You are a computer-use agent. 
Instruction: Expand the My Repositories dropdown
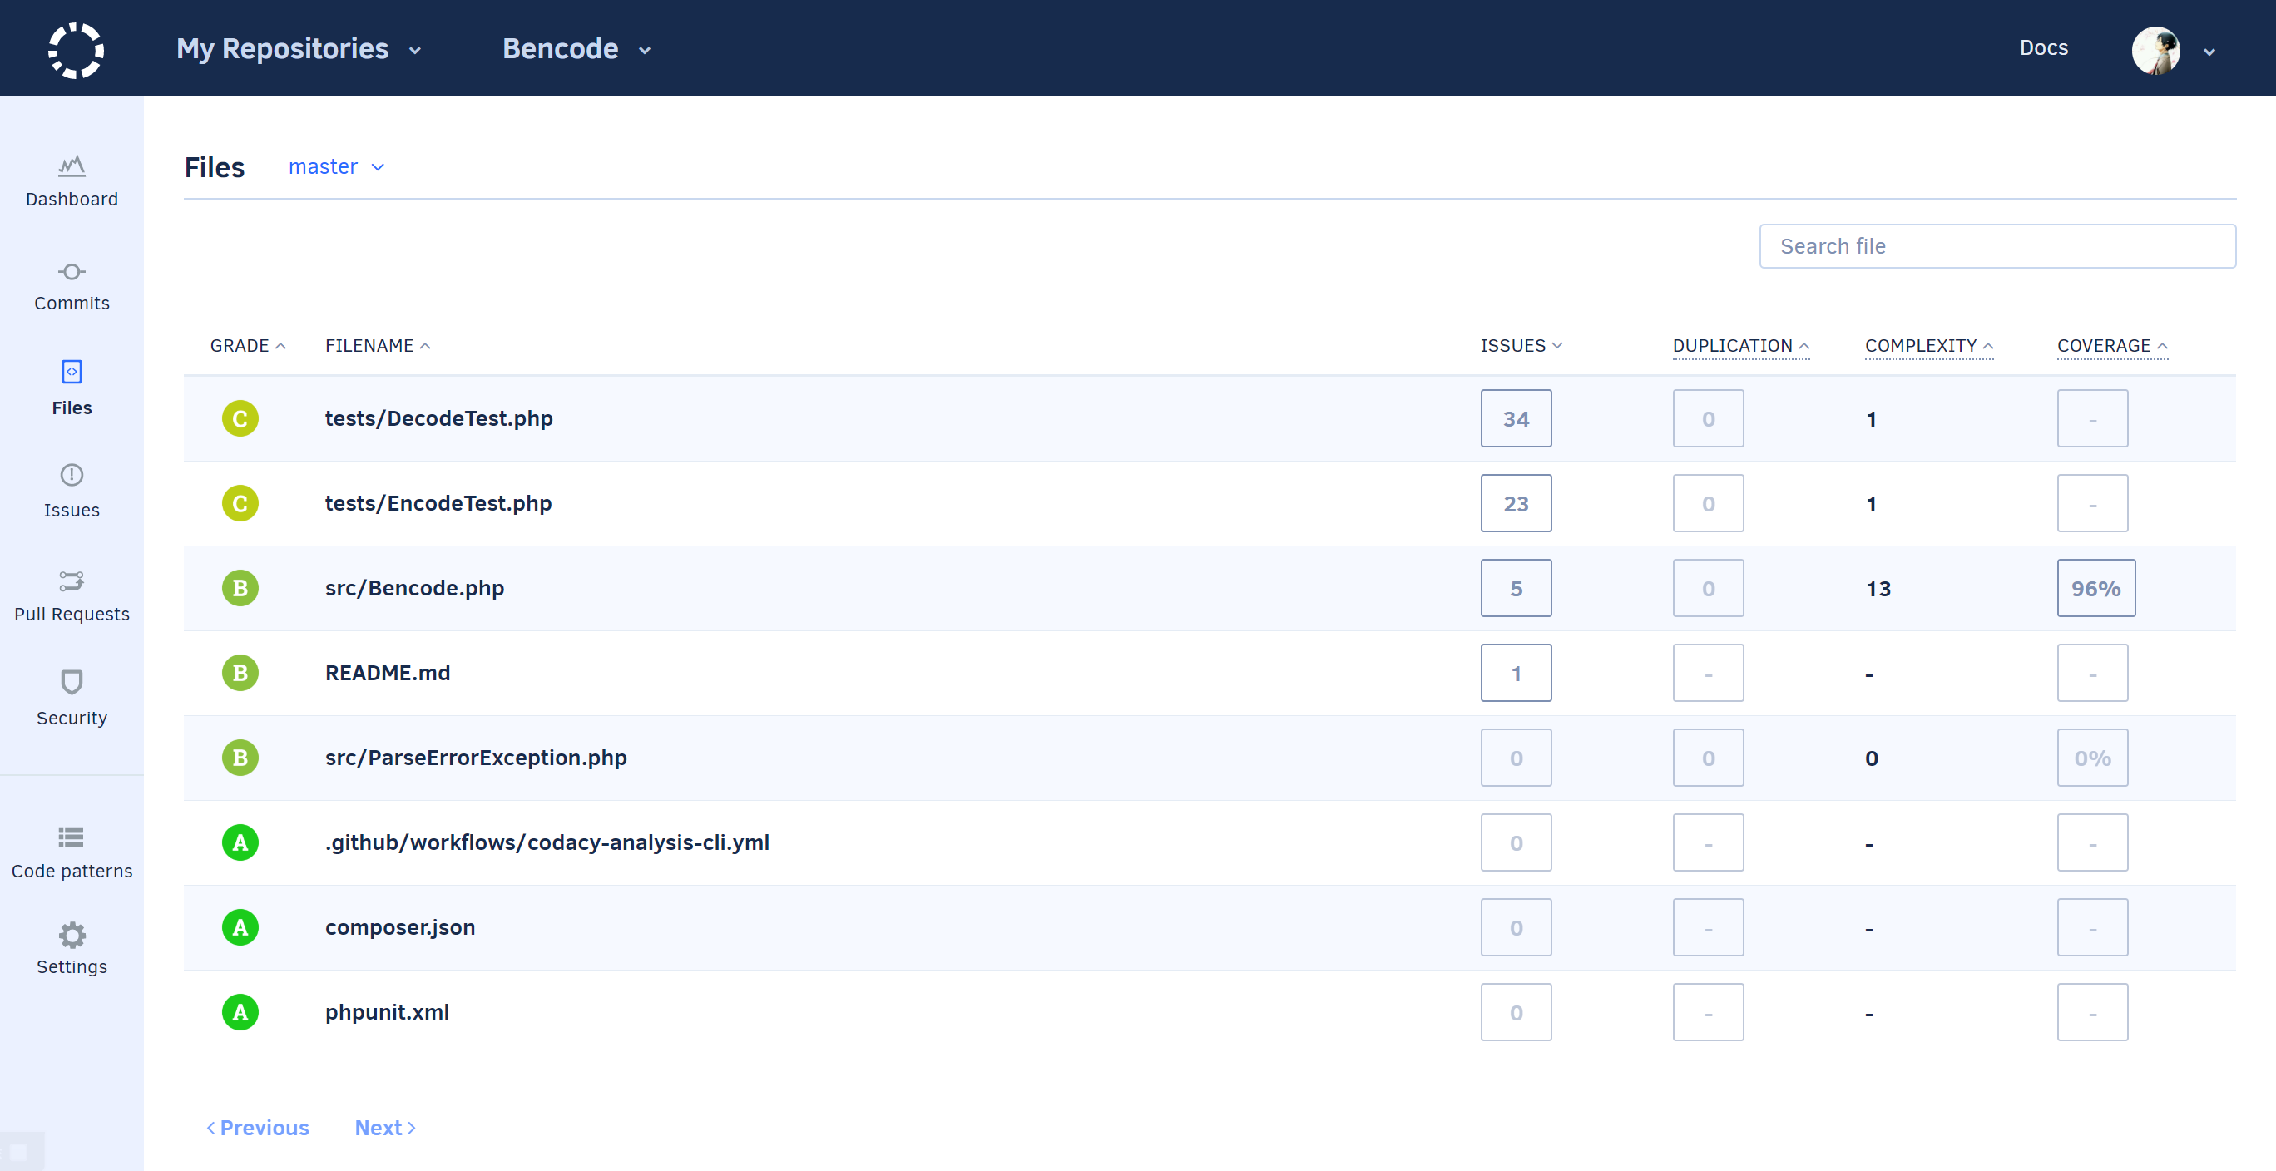coord(299,48)
